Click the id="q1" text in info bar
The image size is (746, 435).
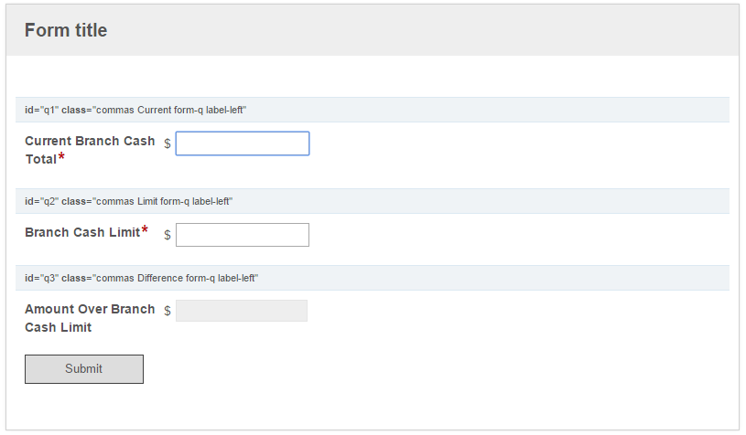pyautogui.click(x=41, y=110)
